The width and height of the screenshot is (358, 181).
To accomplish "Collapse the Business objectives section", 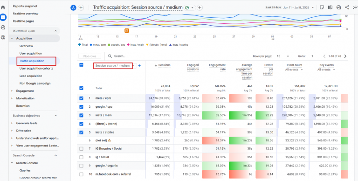I will 56,116.
